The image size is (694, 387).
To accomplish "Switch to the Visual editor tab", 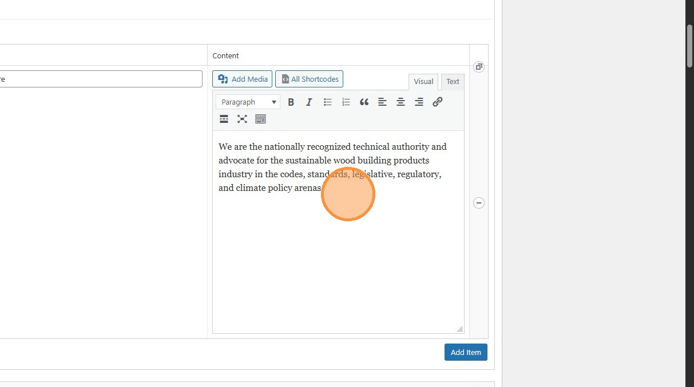I will [423, 82].
